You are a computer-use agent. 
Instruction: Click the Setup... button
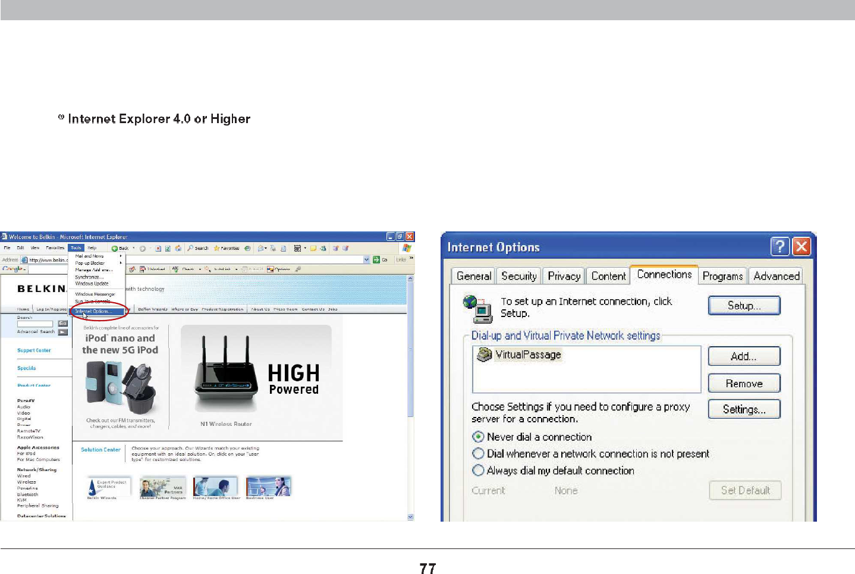coord(744,306)
